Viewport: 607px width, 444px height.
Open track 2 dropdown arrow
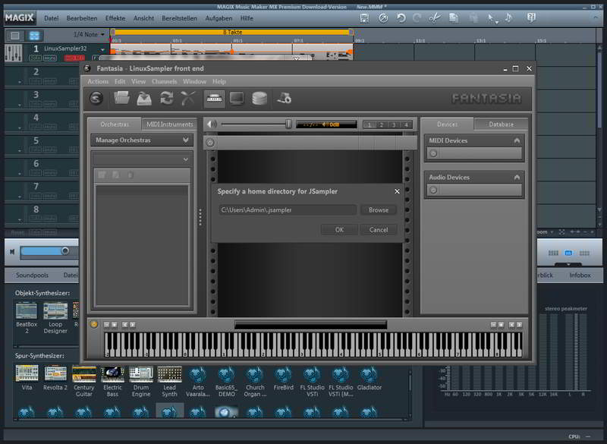click(x=20, y=82)
